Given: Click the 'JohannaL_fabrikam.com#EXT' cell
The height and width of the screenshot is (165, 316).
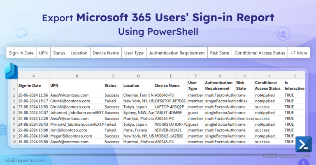Looking at the screenshot, I should click(x=77, y=113).
